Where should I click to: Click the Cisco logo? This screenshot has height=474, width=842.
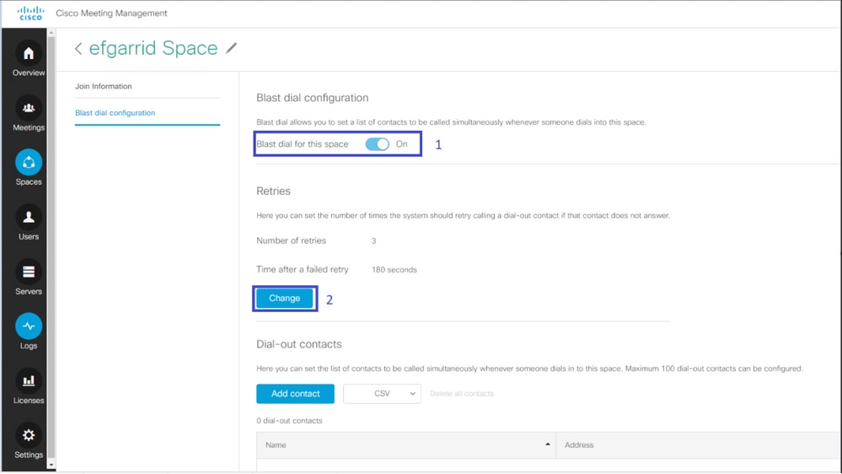point(30,13)
